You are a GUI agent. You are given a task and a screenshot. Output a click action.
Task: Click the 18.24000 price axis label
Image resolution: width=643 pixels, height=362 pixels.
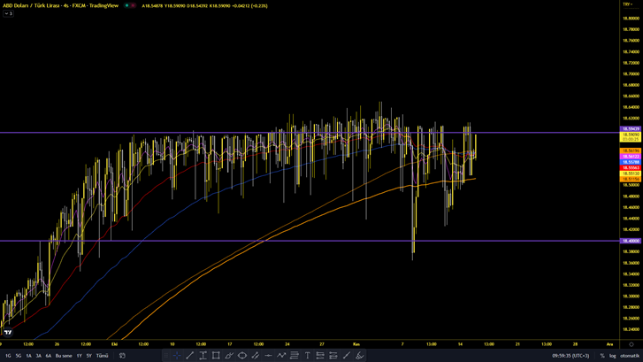(631, 329)
